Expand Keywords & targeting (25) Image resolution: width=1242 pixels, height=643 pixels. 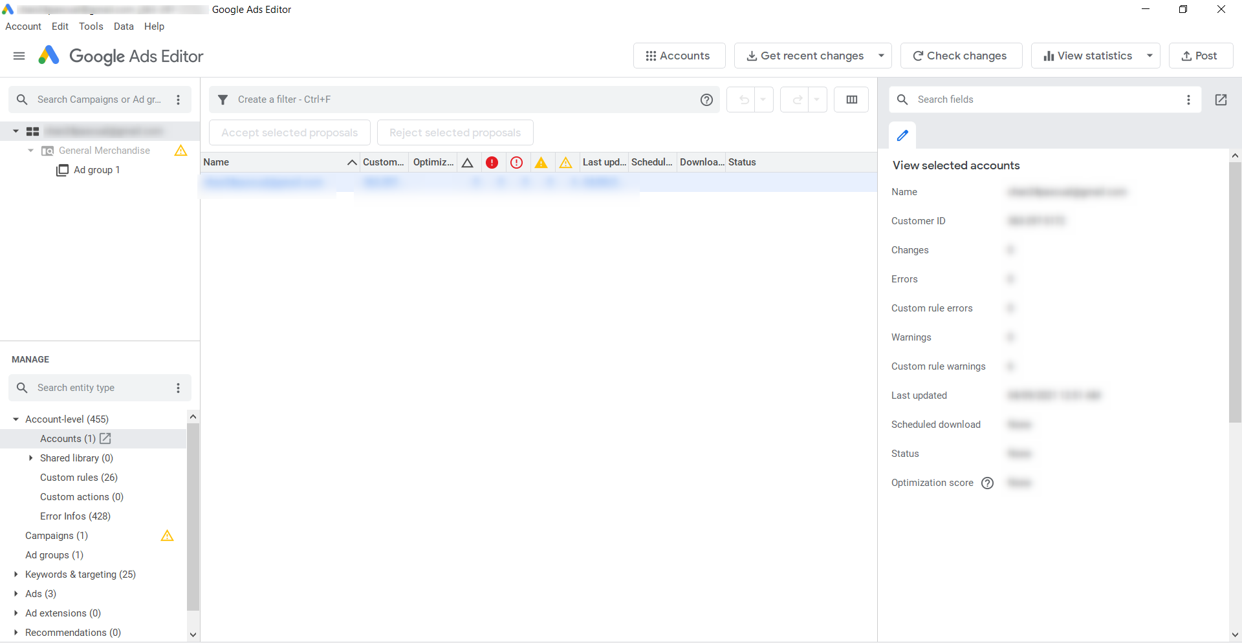[16, 574]
